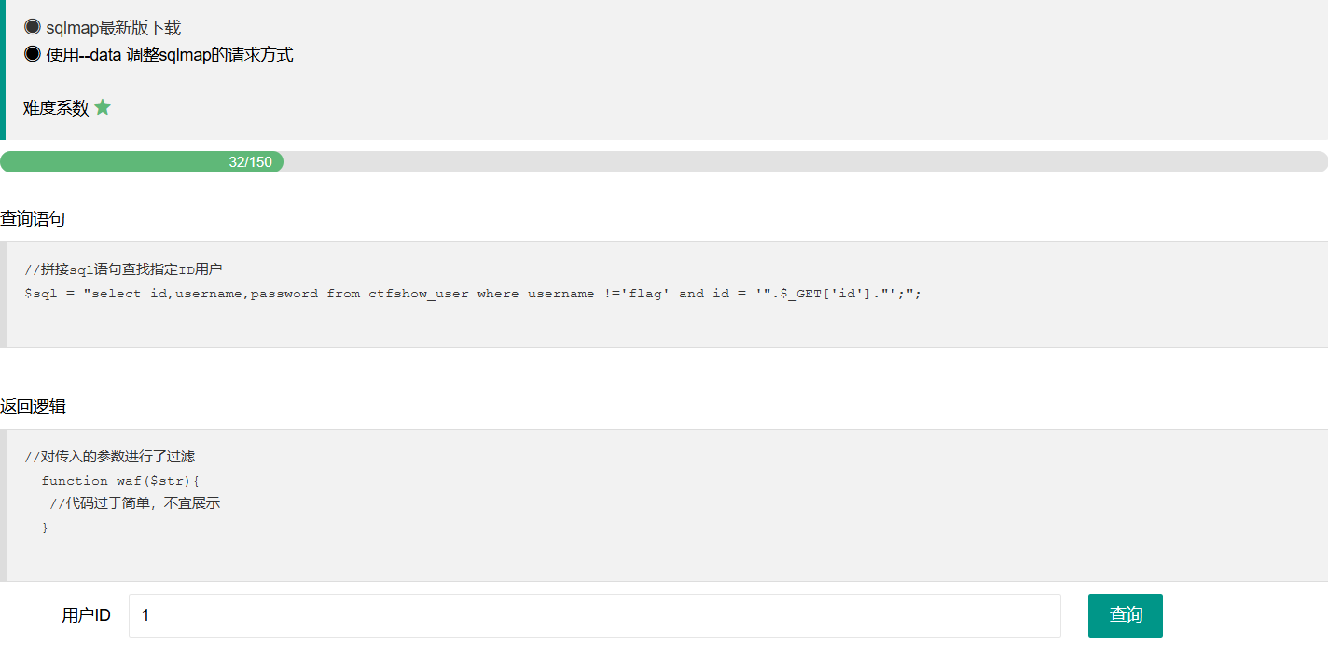Click the gray unfilled part of the progress bar

point(802,162)
